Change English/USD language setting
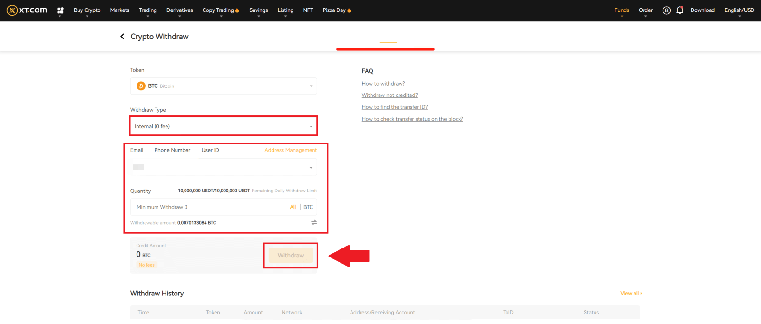The height and width of the screenshot is (324, 761). 739,10
